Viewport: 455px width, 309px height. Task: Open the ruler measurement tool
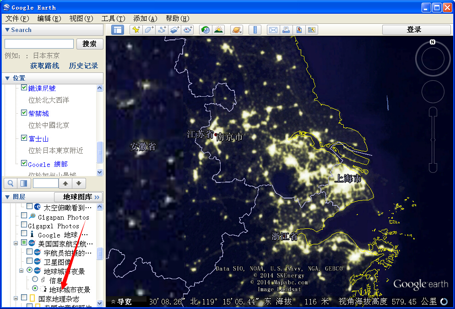(x=255, y=30)
